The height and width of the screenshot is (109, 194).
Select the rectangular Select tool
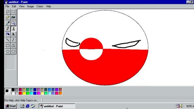(13, 12)
